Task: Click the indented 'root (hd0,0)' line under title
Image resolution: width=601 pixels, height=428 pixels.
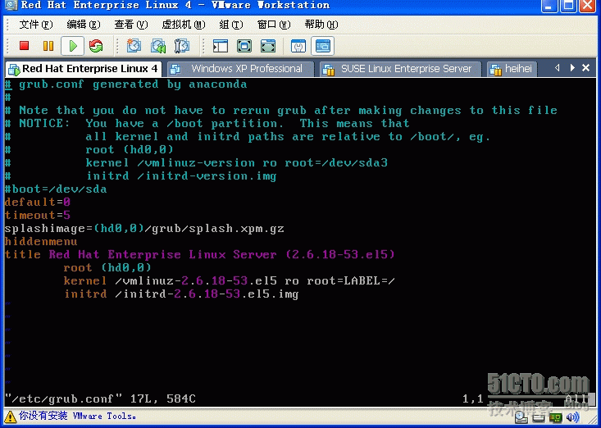Action: (x=107, y=268)
